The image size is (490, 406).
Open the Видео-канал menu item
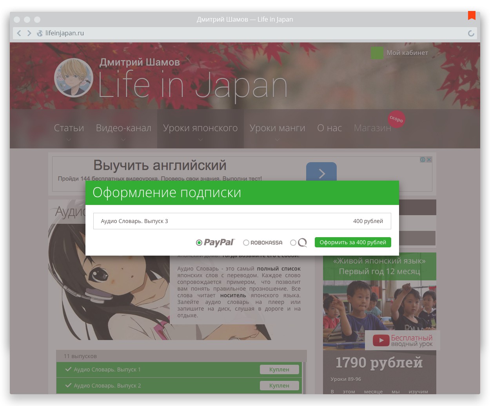(123, 128)
